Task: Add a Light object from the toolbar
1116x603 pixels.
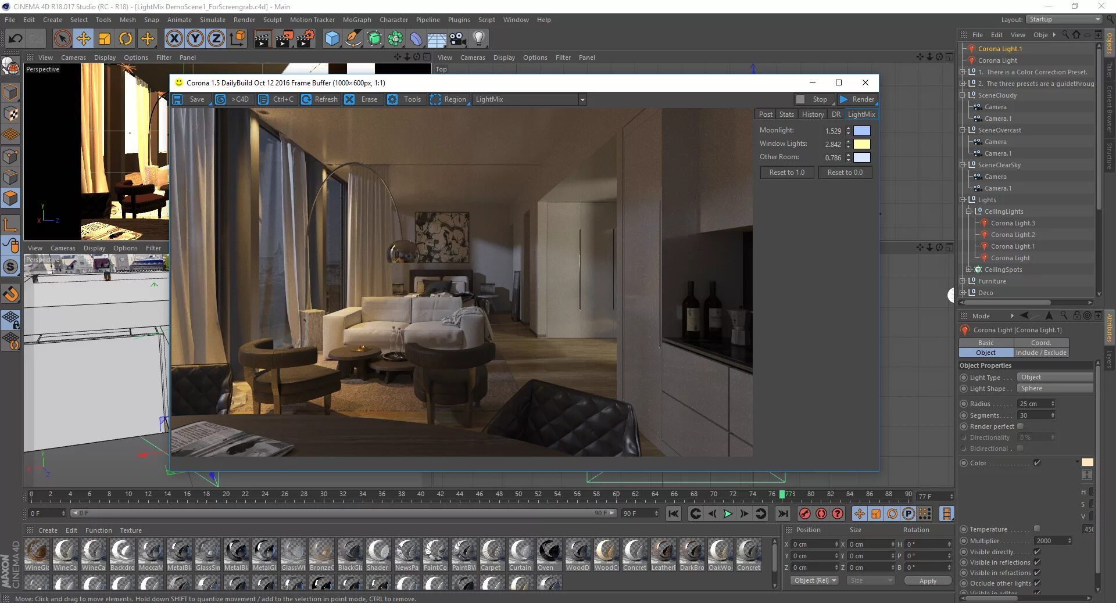Action: coord(478,38)
